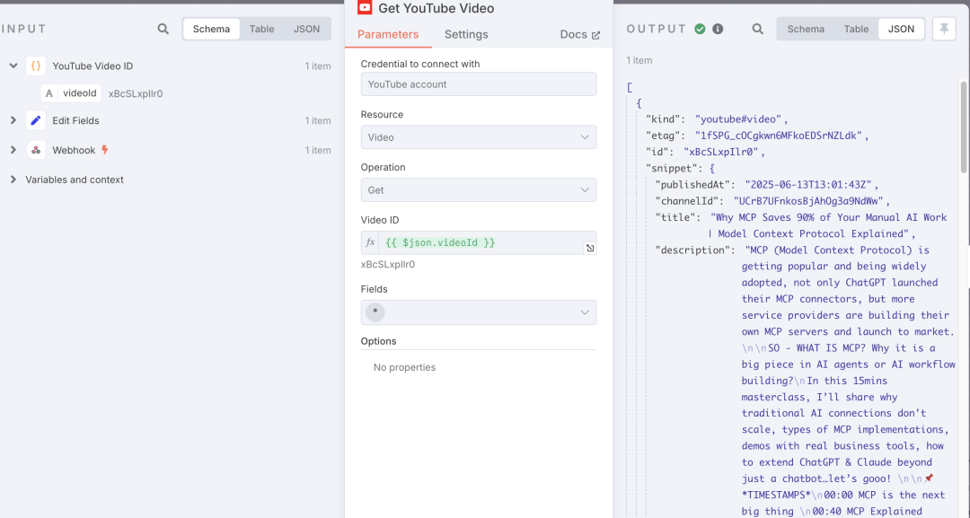
Task: Switch output view to JSON
Action: tap(902, 29)
